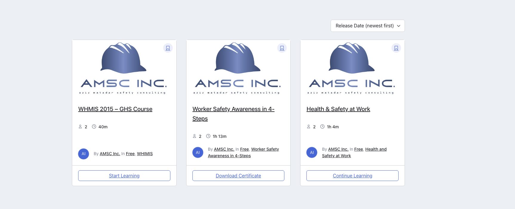
Task: Open the WHMIS 2015 – GHS Course title
Action: (115, 109)
